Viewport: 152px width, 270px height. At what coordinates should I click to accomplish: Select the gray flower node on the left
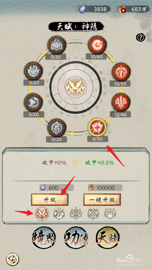33,71
